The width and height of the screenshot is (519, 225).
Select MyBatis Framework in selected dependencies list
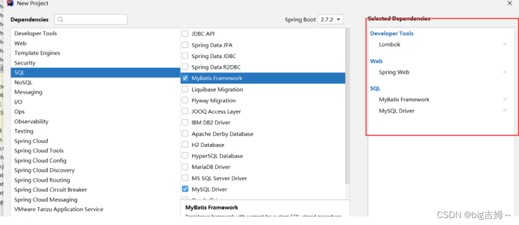404,99
